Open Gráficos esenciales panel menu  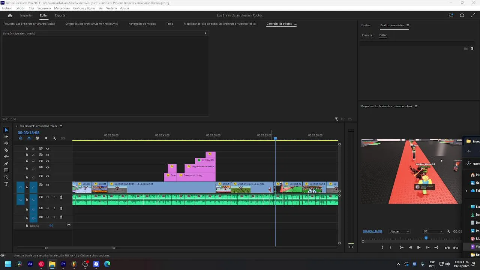pyautogui.click(x=408, y=25)
